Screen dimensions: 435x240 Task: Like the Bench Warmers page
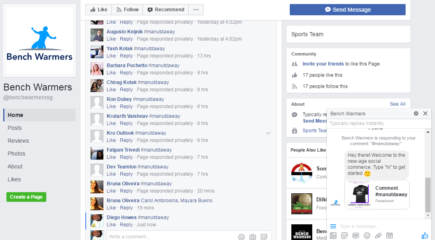pos(99,10)
